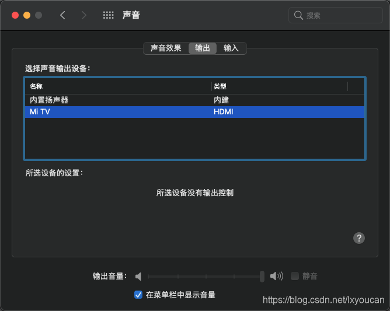The height and width of the screenshot is (311, 390).
Task: Select the Mi TV device row
Action: click(x=194, y=112)
